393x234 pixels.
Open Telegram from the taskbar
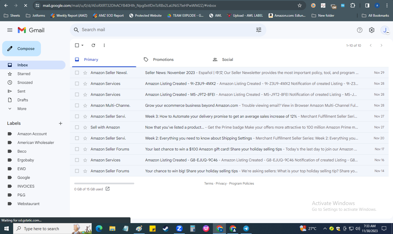(x=246, y=229)
